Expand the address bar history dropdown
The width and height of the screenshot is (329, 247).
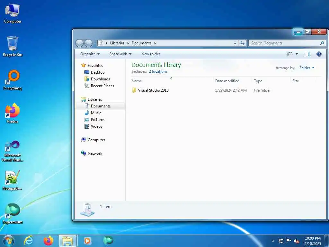pos(235,43)
